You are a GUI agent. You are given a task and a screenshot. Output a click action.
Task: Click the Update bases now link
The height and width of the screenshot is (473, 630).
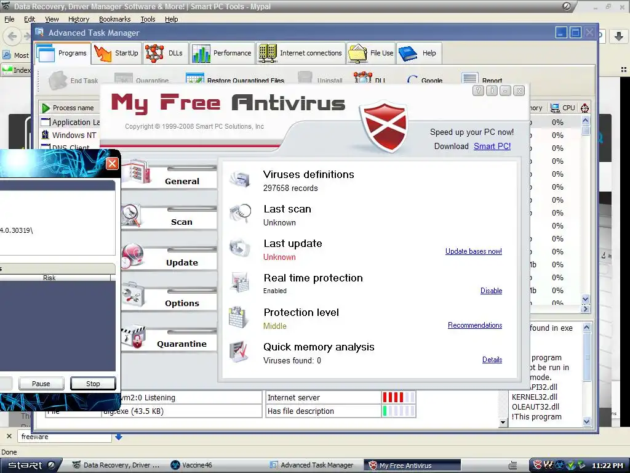(473, 251)
